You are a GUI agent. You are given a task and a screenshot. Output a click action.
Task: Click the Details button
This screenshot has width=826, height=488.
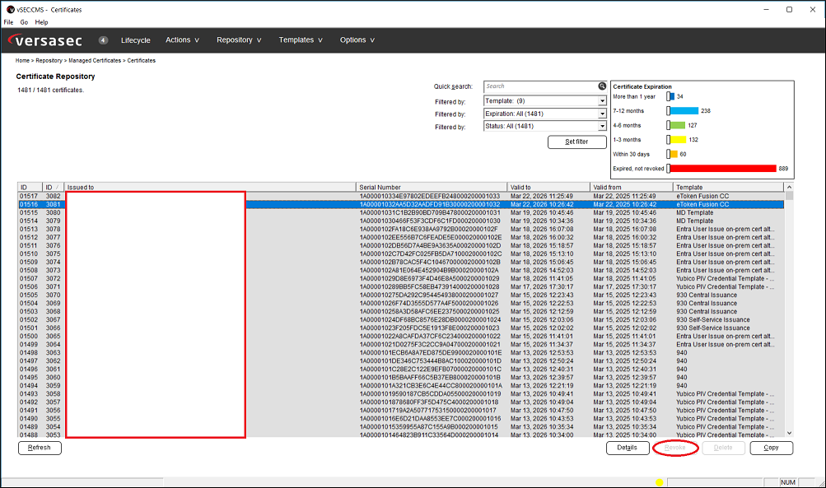click(627, 448)
